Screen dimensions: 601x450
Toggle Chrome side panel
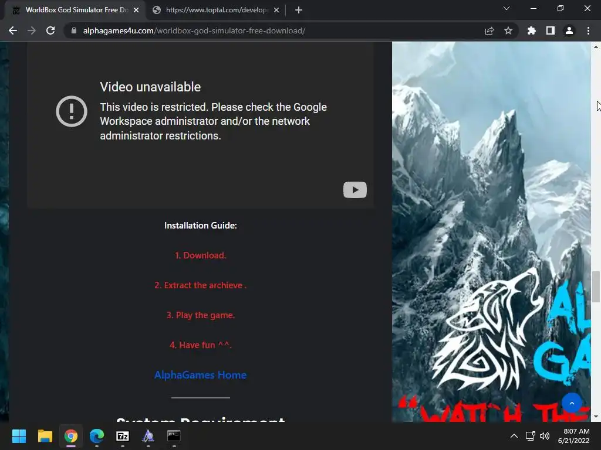551,30
